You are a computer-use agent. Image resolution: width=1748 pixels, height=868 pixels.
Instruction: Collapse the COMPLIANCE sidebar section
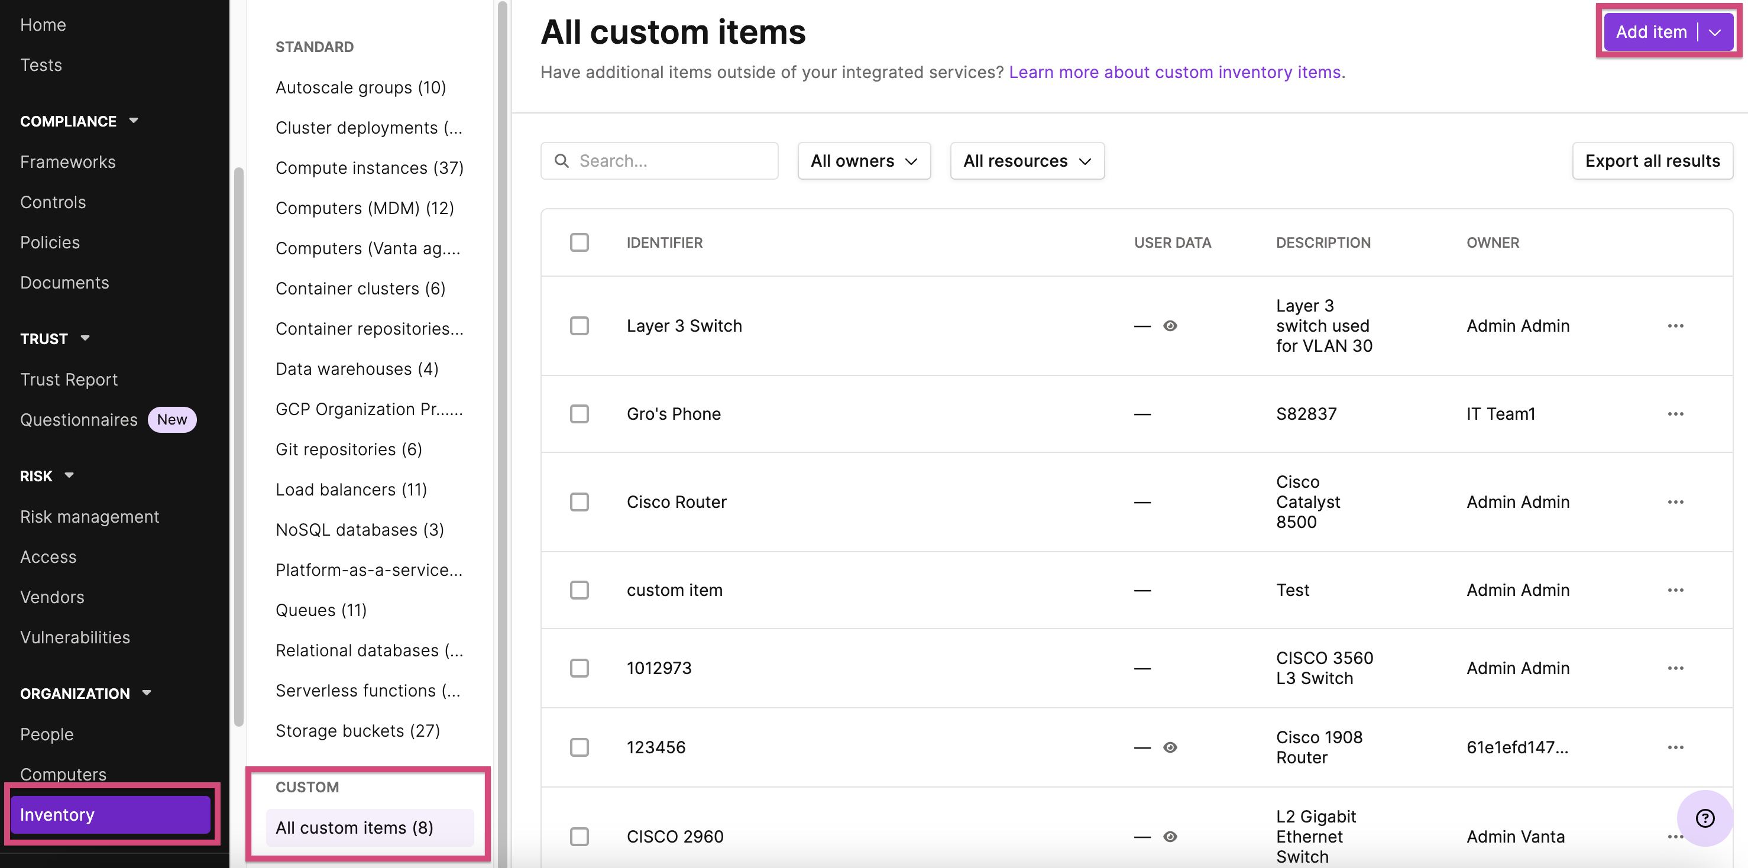click(134, 121)
